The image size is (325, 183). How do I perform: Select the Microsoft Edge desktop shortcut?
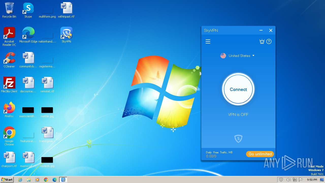point(28,35)
